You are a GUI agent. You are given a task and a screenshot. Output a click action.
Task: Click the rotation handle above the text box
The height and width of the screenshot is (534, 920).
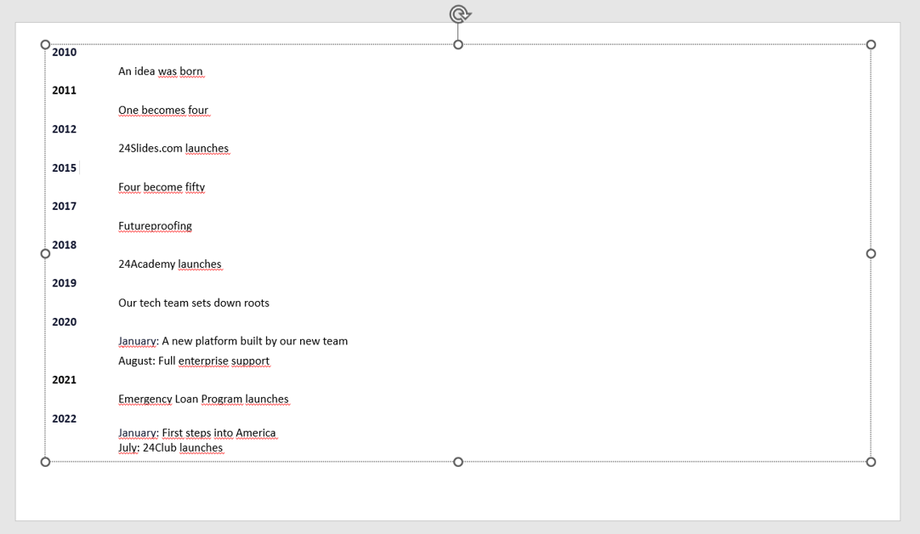point(460,14)
